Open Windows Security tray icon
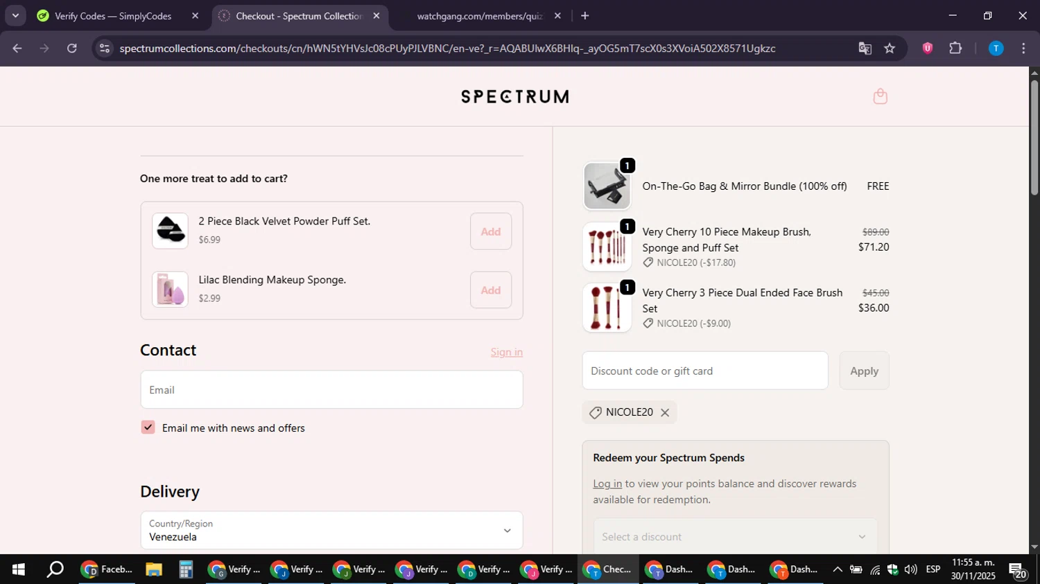Viewport: 1040px width, 584px height. (893, 569)
